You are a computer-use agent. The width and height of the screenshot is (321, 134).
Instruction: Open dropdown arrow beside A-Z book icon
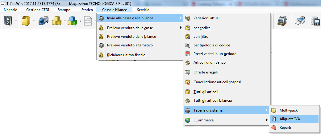[16, 21]
